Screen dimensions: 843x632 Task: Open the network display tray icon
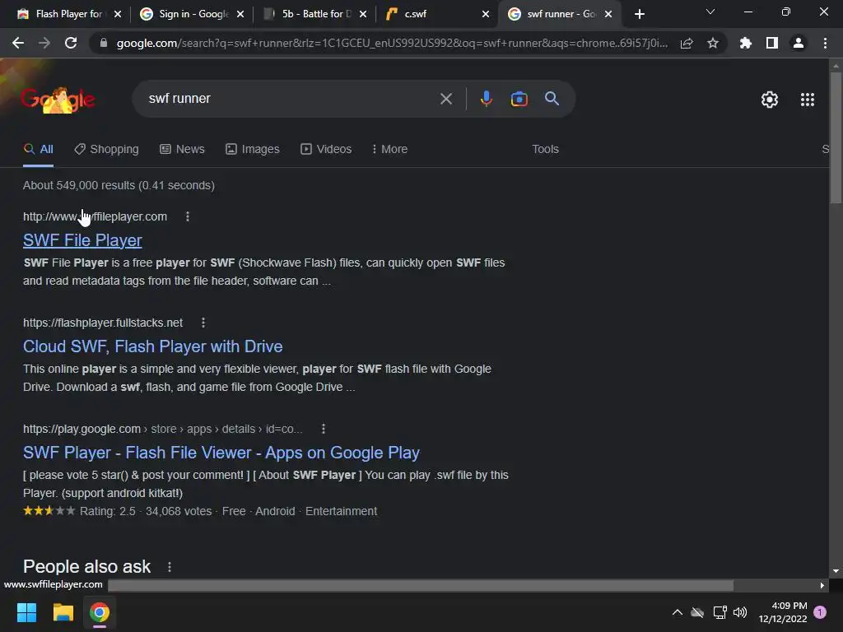coord(720,612)
